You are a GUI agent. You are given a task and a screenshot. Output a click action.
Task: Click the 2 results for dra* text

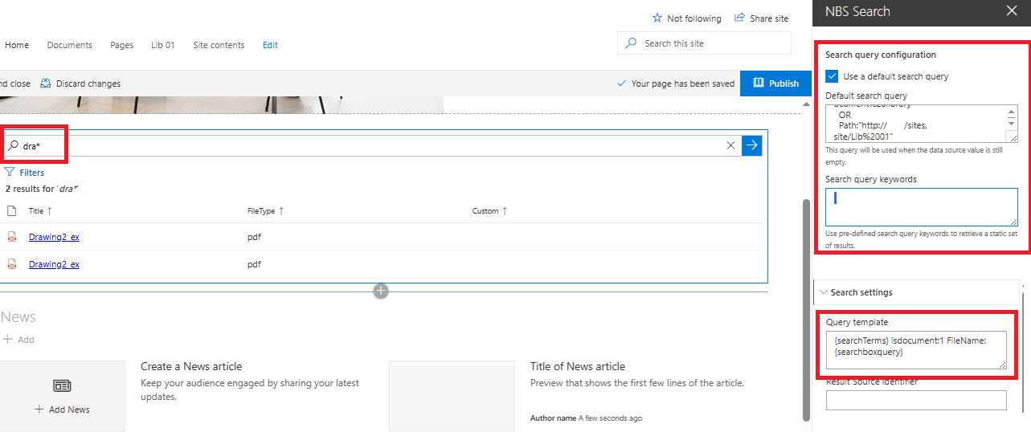tap(42, 189)
